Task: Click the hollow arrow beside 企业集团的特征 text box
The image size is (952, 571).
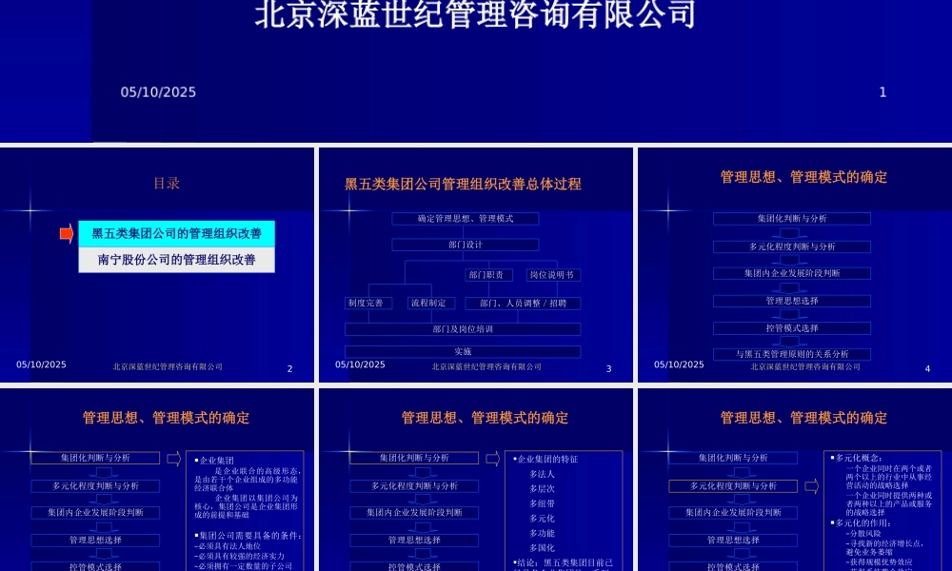Action: click(x=493, y=459)
